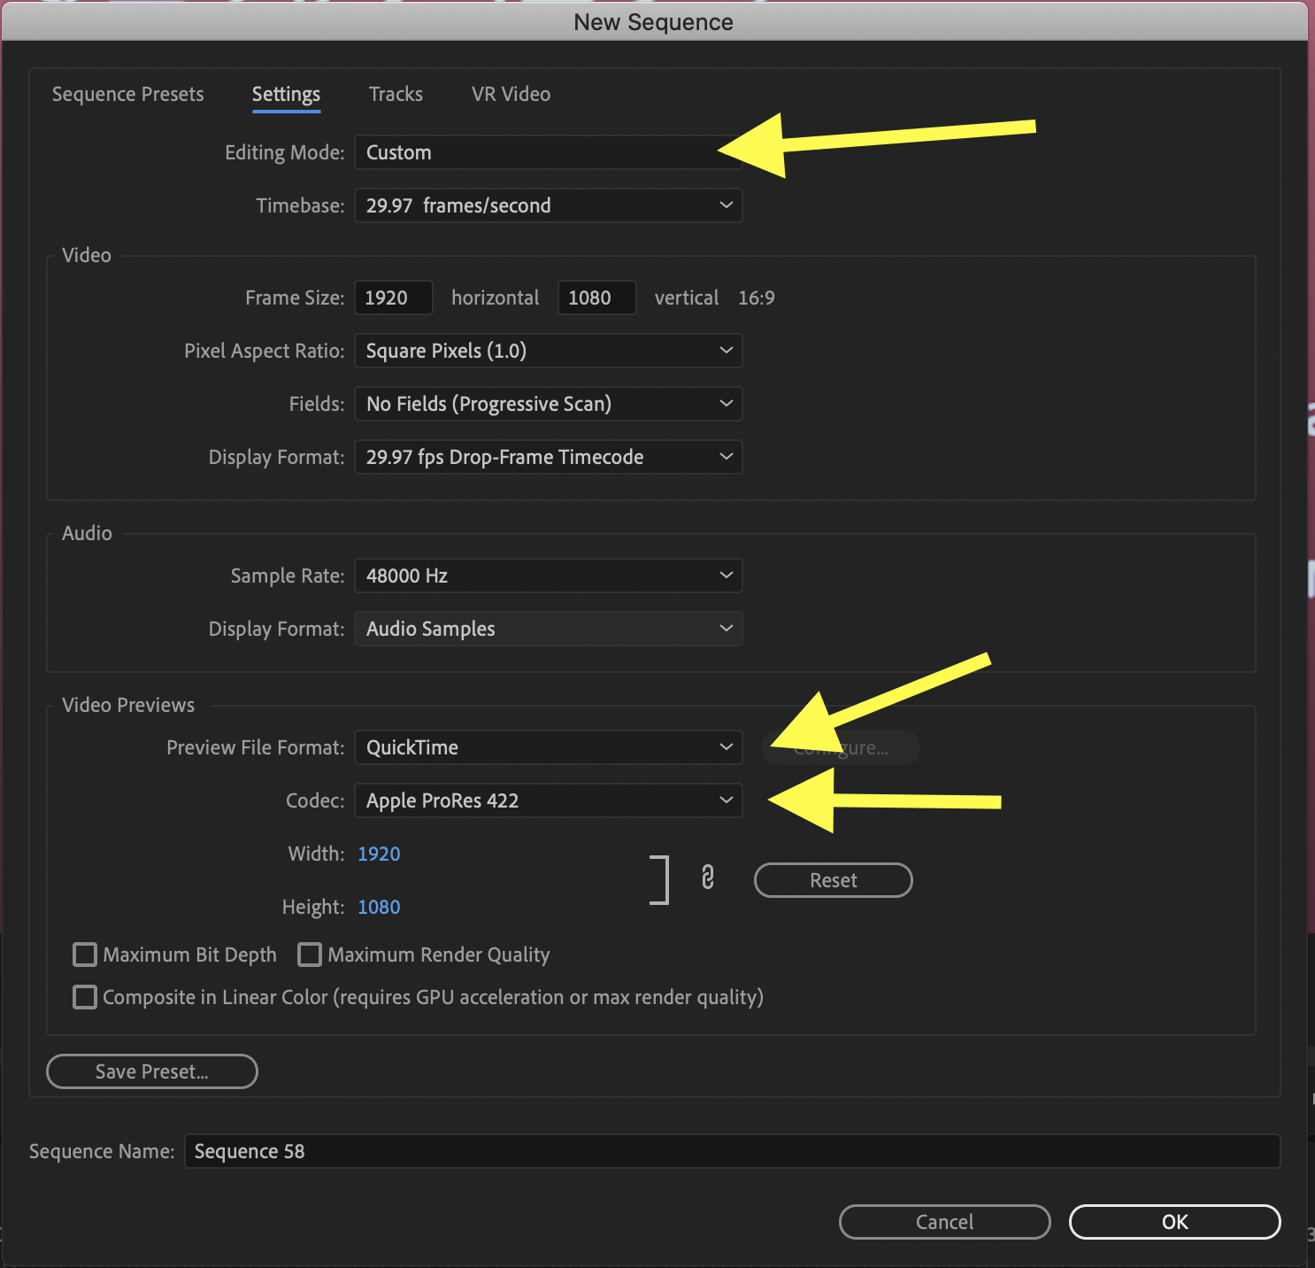The width and height of the screenshot is (1315, 1268).
Task: Edit the preview Width value of 1920
Action: (379, 854)
